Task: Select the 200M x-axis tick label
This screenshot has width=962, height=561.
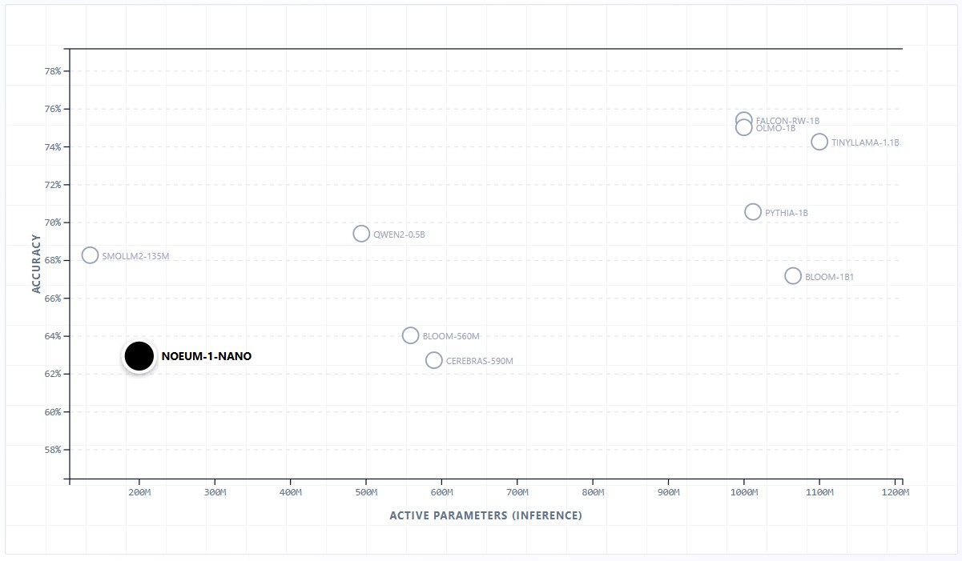Action: pyautogui.click(x=139, y=493)
